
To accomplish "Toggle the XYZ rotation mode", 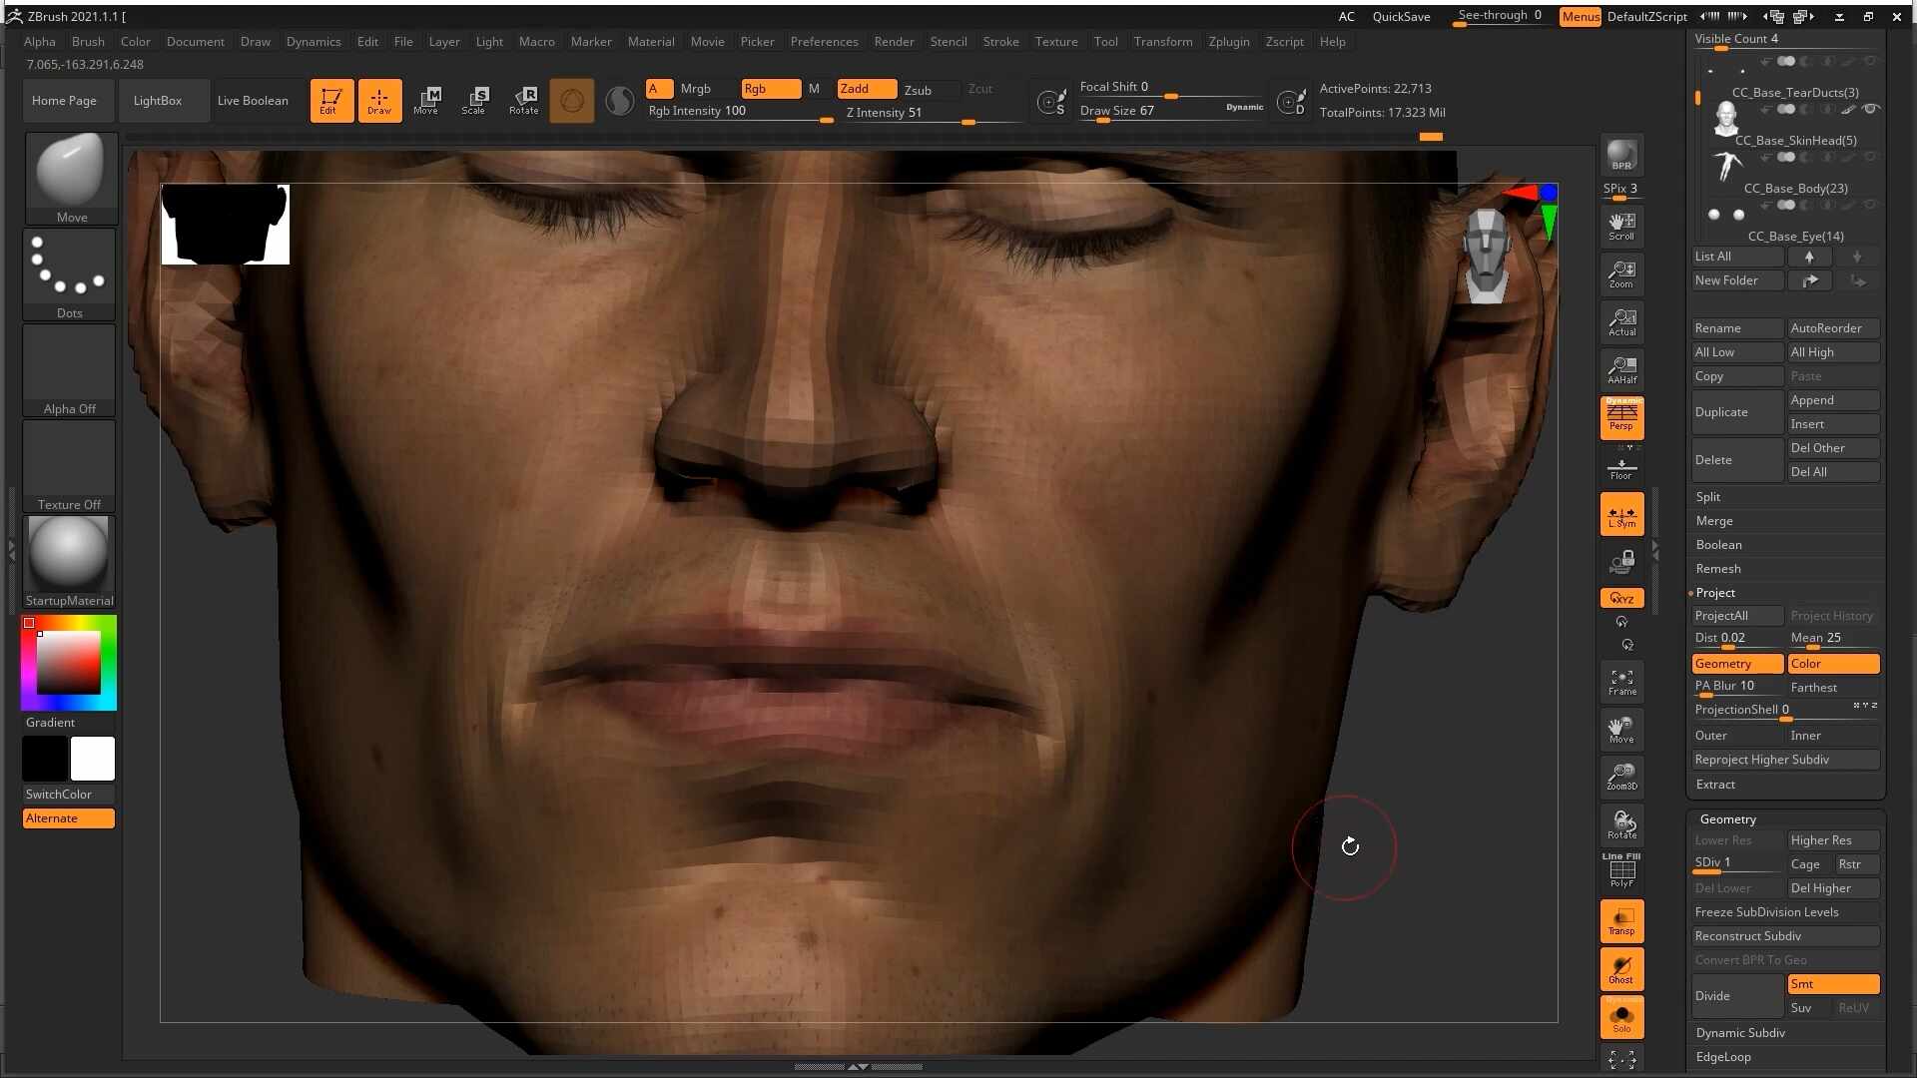I will click(1621, 598).
